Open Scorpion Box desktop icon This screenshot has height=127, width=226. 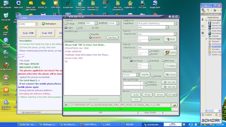(x=68, y=5)
